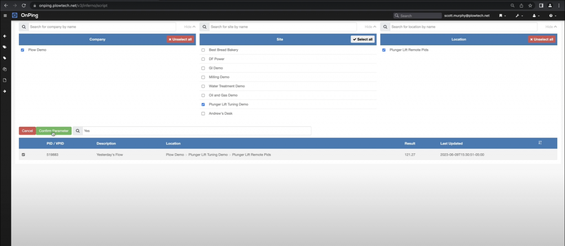Viewport: 565px width, 246px height.
Task: Open the help question-mark dropdown
Action: [x=552, y=16]
